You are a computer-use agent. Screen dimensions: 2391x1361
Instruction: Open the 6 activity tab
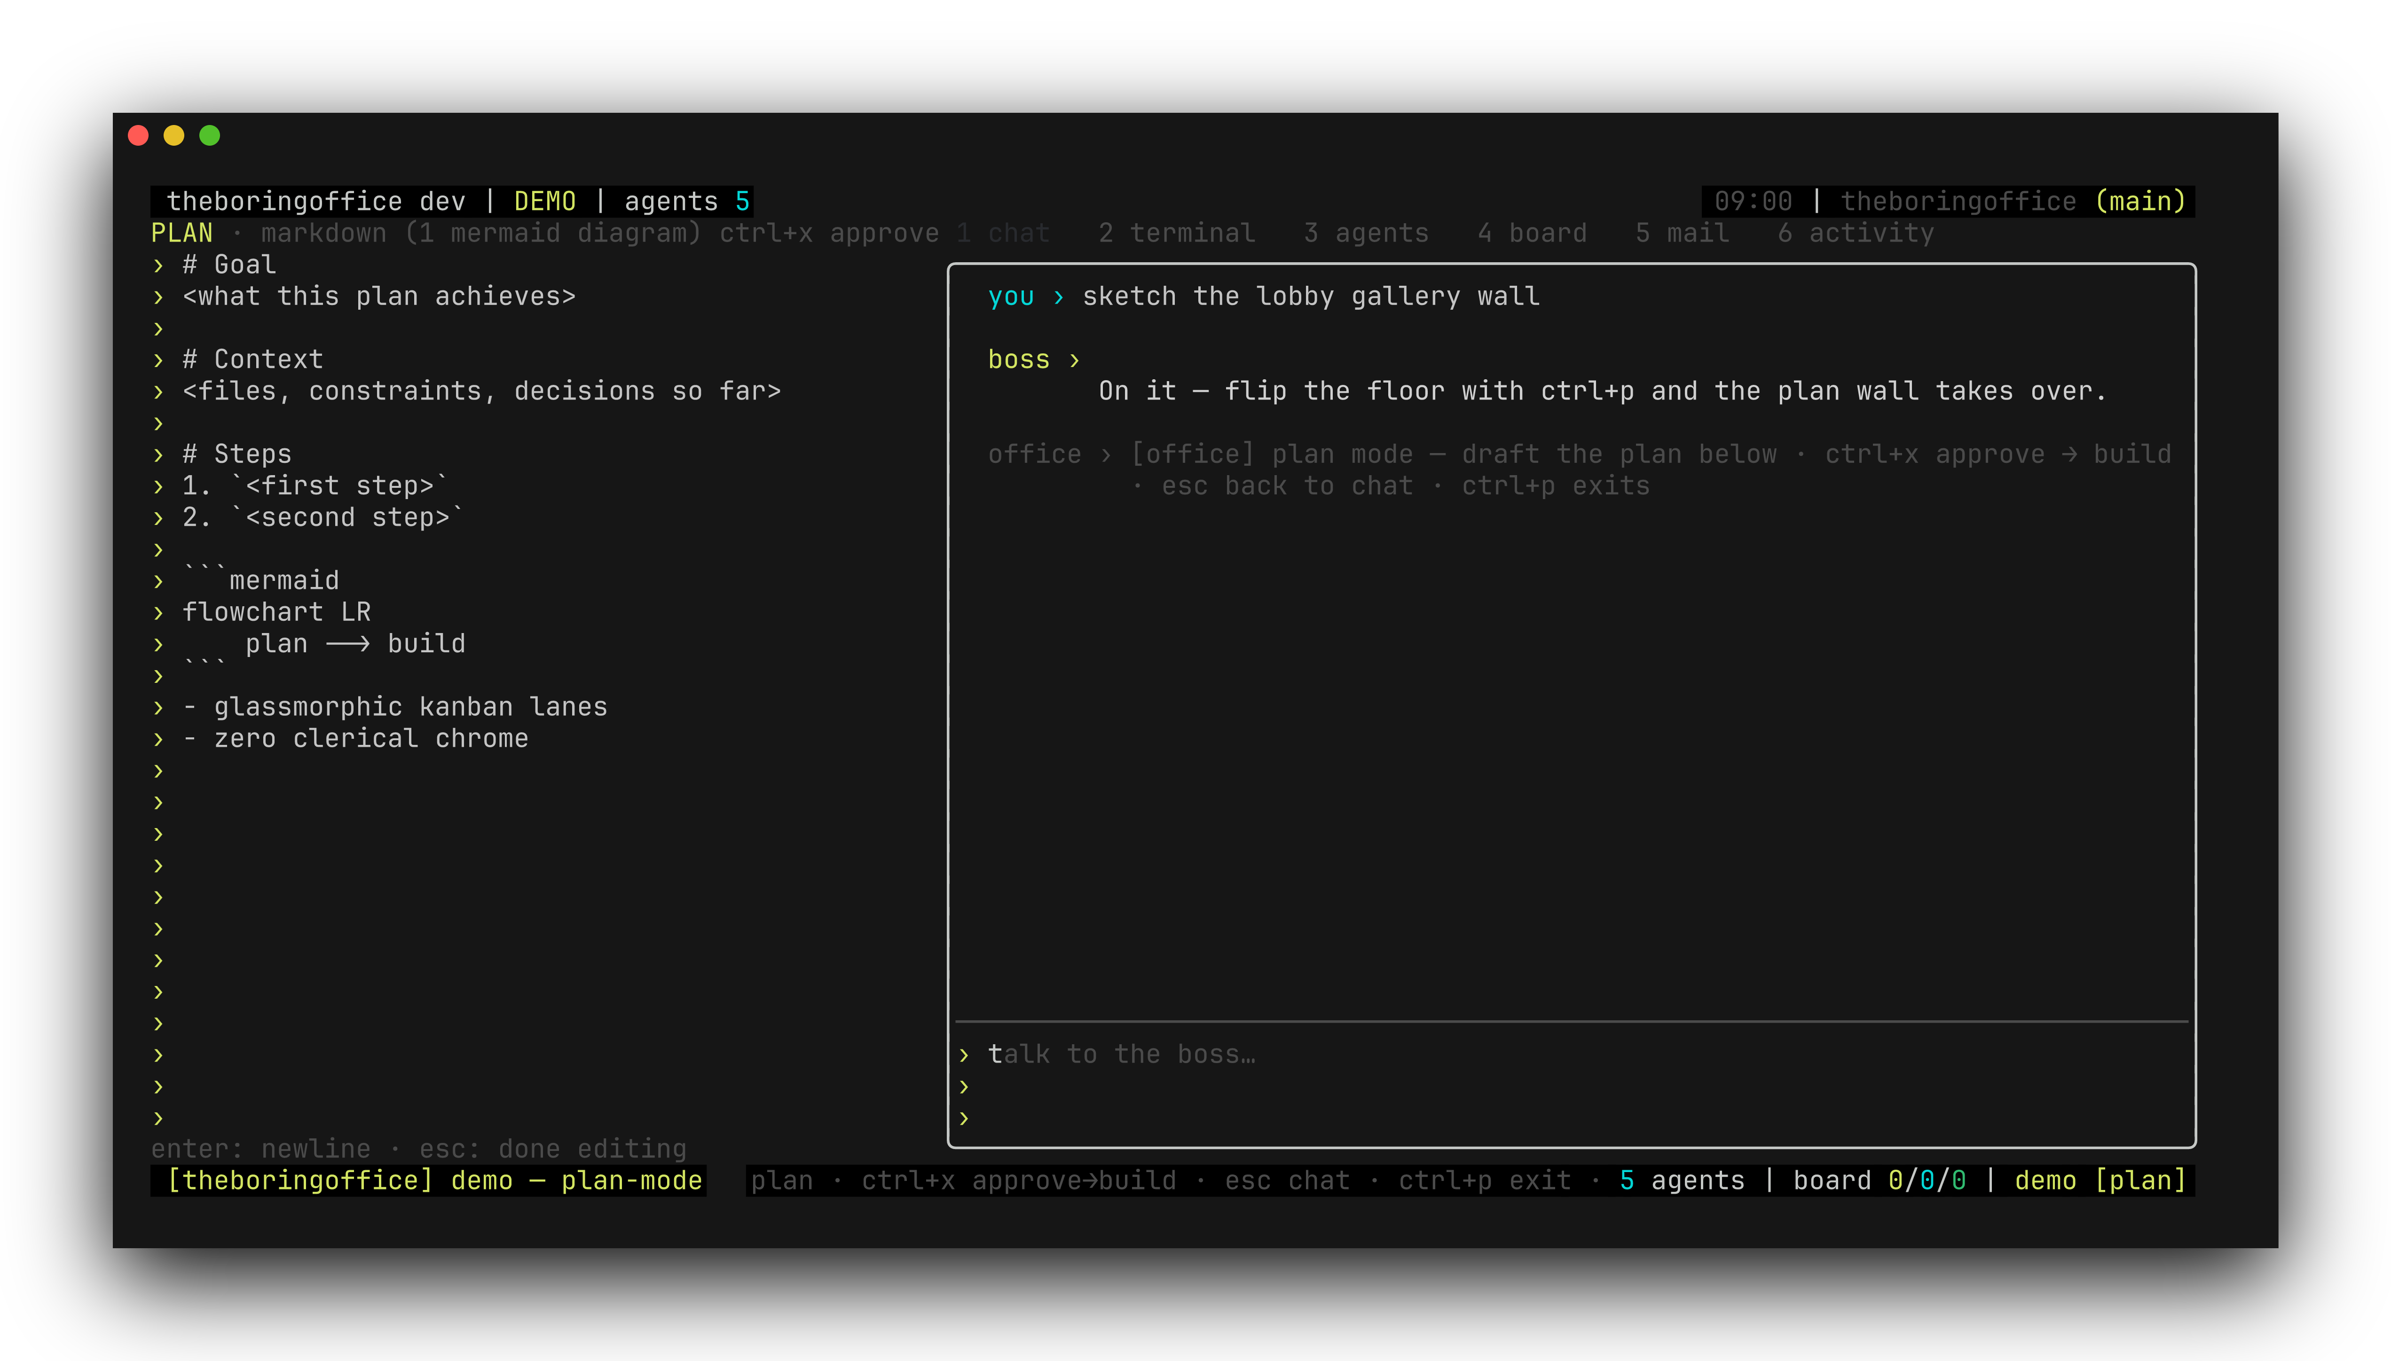[1855, 233]
